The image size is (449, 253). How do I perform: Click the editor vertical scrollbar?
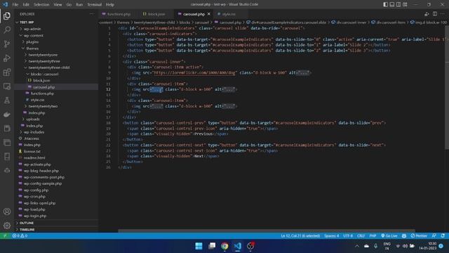point(447,87)
